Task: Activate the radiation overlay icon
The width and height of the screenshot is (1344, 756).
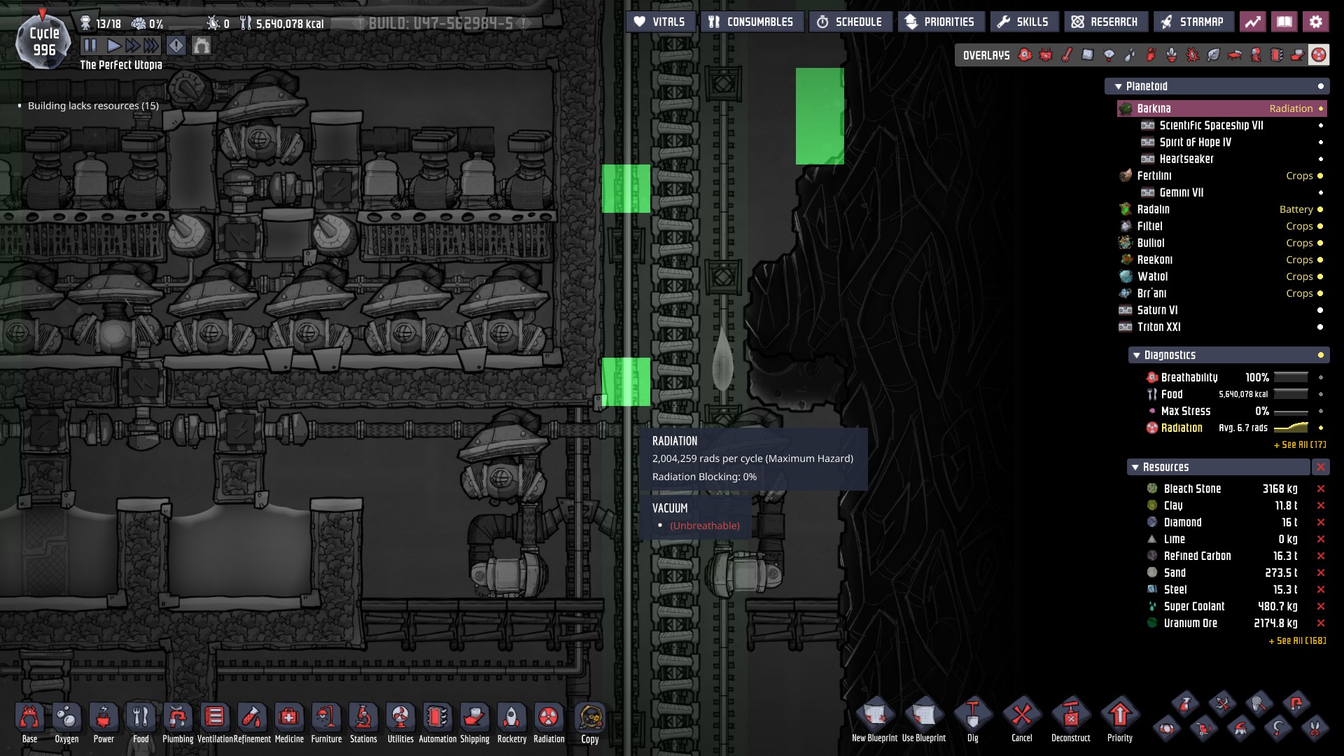Action: [1319, 55]
